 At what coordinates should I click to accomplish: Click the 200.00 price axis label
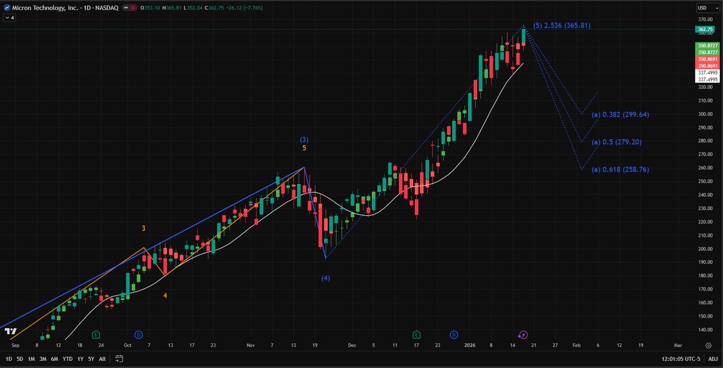(705, 248)
